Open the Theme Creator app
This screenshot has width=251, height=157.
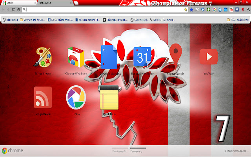(x=43, y=57)
